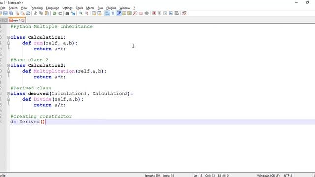Place cursor in 'd= Derived()' line
Viewport: 315px width, 177px height.
pyautogui.click(x=28, y=122)
